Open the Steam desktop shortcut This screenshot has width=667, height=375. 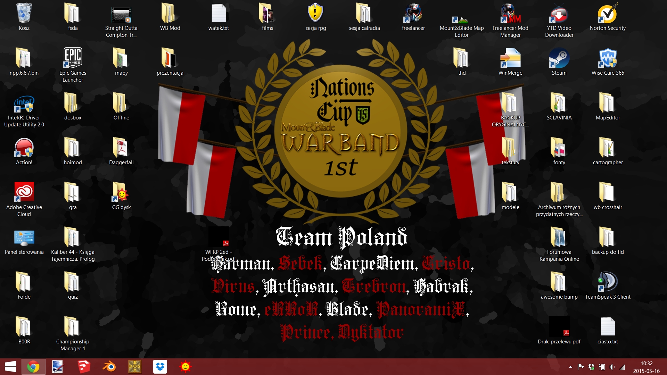[559, 62]
